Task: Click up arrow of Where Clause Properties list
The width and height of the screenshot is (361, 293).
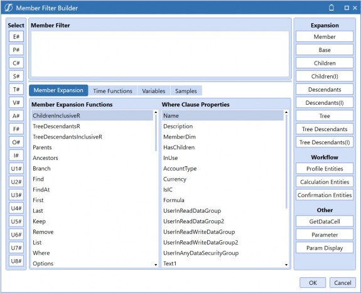Action: click(286, 112)
